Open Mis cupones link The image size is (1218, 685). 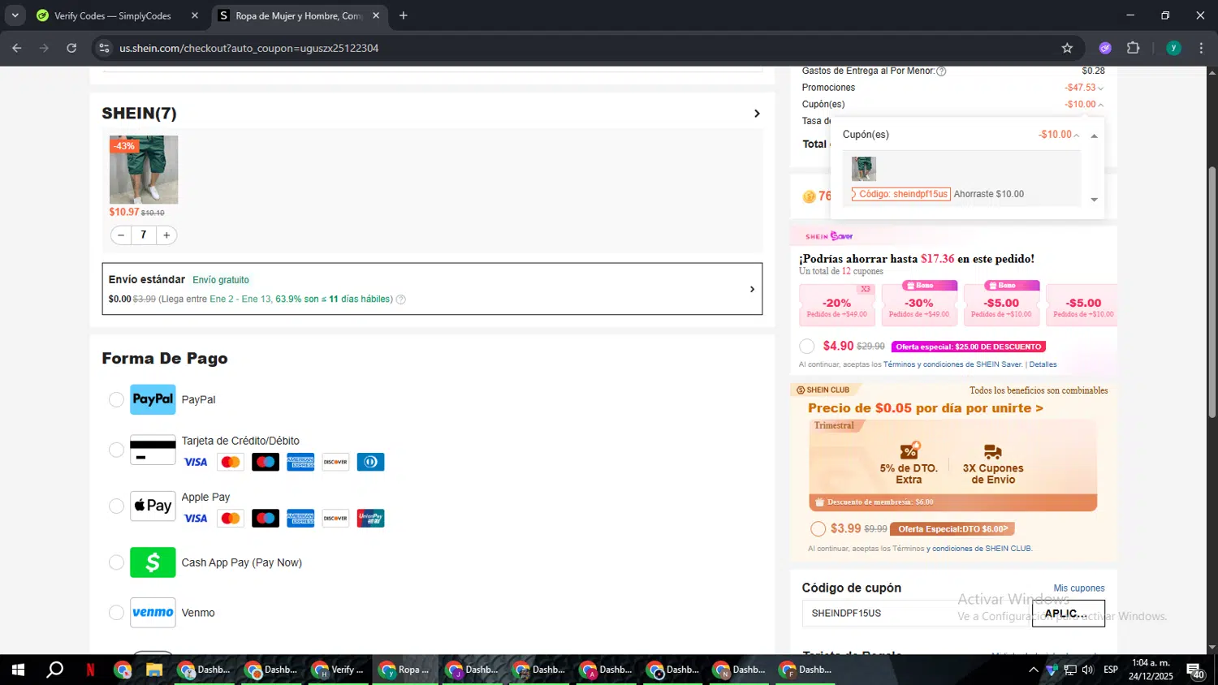point(1078,588)
